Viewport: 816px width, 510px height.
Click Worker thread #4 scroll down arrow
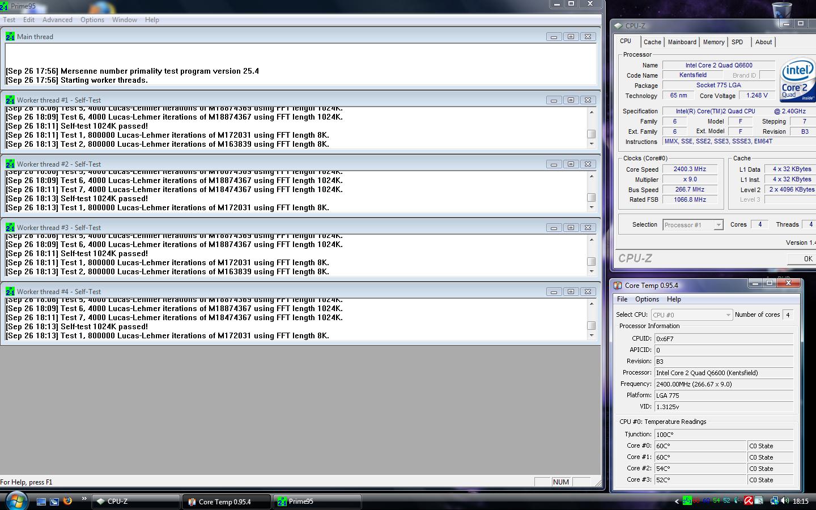click(591, 335)
